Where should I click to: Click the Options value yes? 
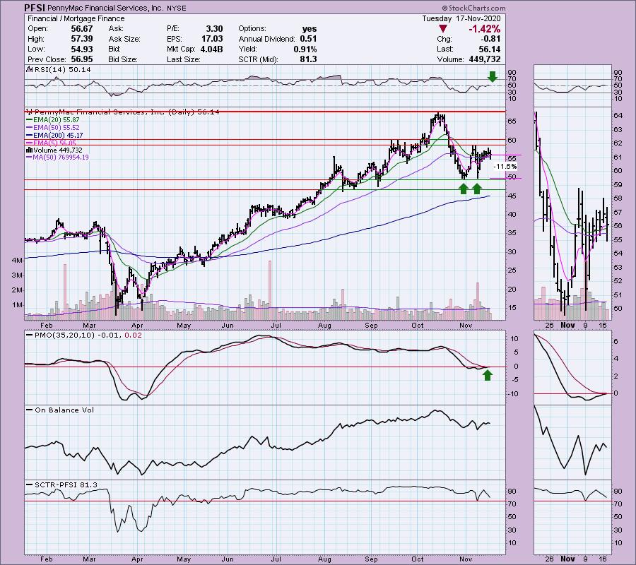click(x=310, y=29)
